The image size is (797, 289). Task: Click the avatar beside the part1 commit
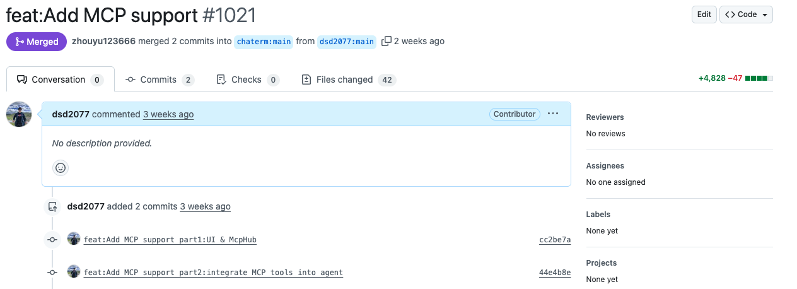[74, 239]
